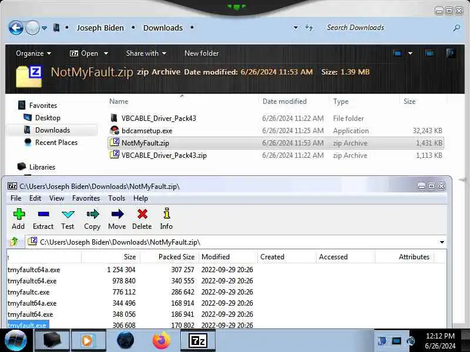This screenshot has height=352, width=470.
Task: Click the help icon at Explorer toolbar end
Action: point(450,53)
